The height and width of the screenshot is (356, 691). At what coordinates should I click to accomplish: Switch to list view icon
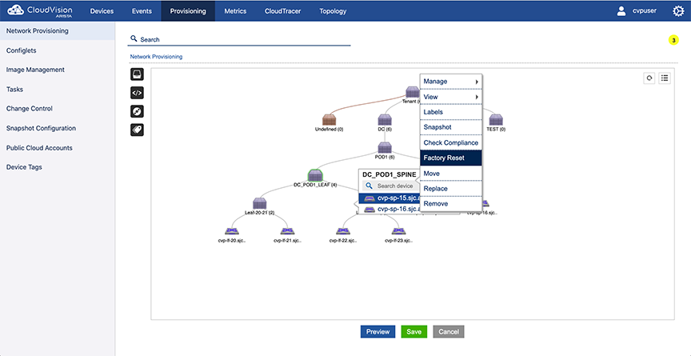(x=665, y=78)
